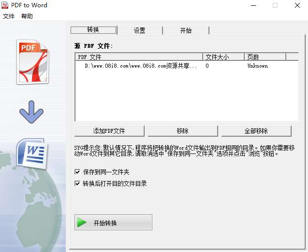
Task: Click the file size value 0
Action: (207, 66)
